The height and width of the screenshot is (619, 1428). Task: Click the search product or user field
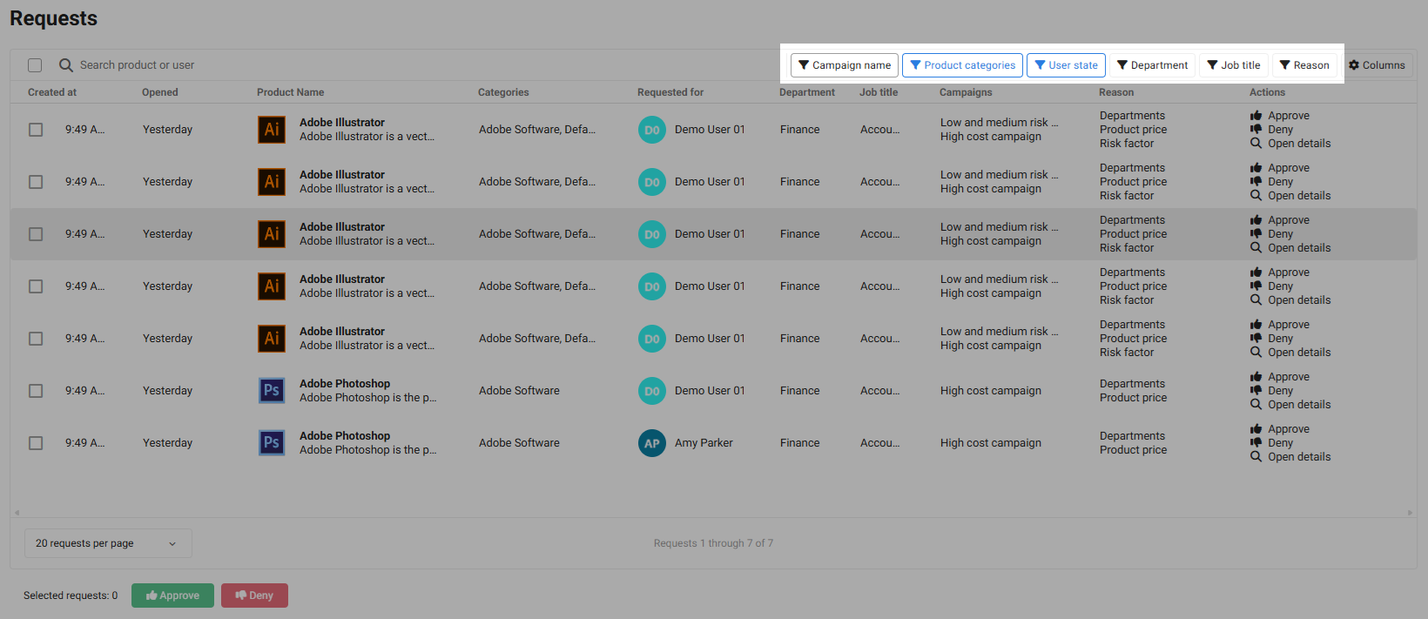[137, 65]
